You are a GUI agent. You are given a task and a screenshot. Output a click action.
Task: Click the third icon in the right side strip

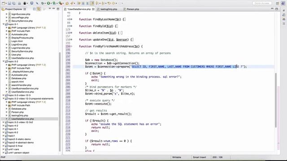(284, 19)
